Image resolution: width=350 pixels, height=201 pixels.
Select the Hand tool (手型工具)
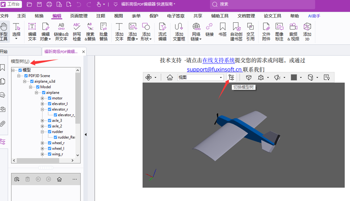(x=4, y=31)
